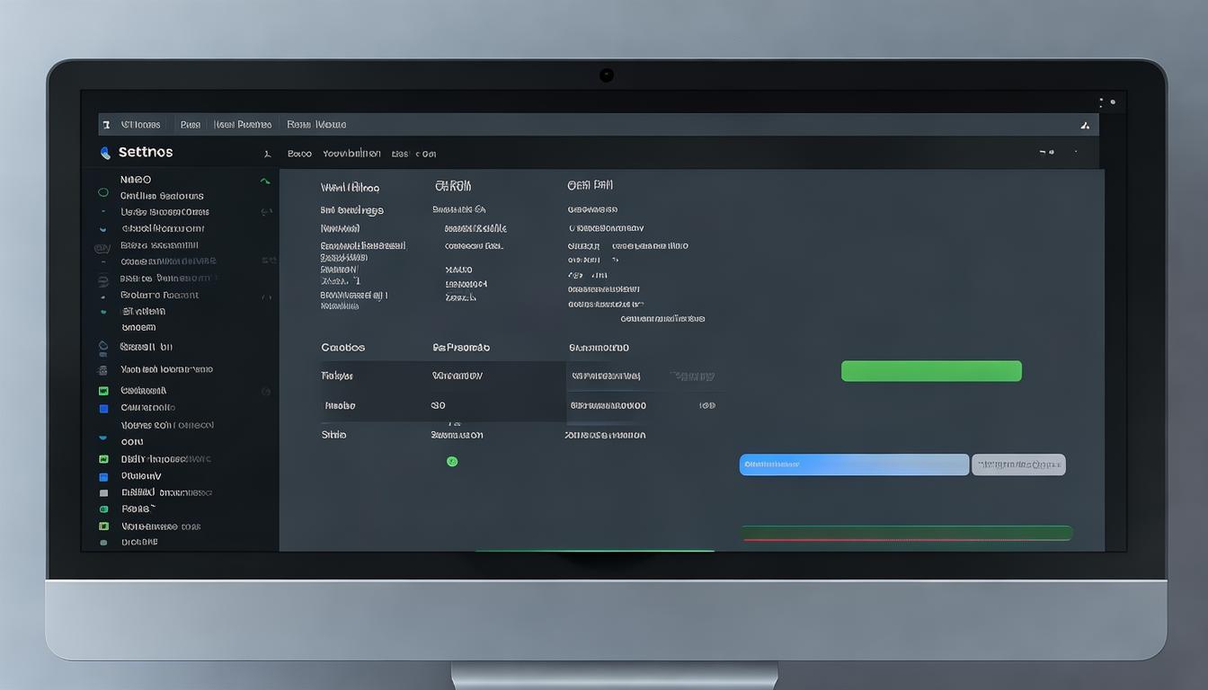1208x690 pixels.
Task: Open the two-dot options icon at the window's top right
Action: [1107, 102]
